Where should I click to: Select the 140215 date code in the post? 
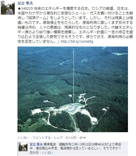(x=27, y=9)
